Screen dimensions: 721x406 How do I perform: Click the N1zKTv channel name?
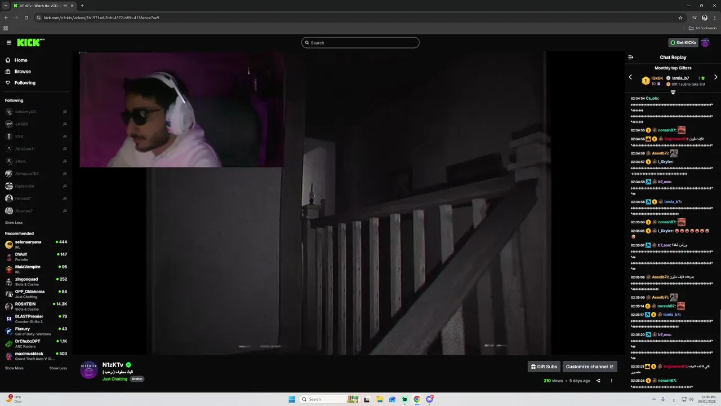(x=113, y=365)
